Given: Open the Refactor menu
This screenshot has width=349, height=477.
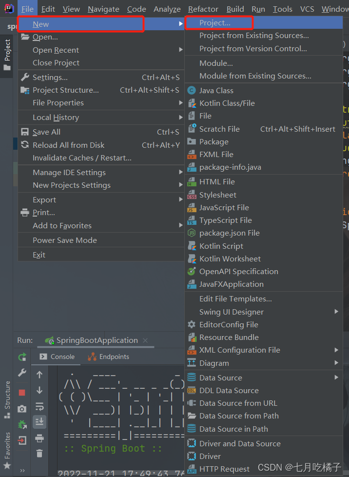Looking at the screenshot, I should [203, 9].
